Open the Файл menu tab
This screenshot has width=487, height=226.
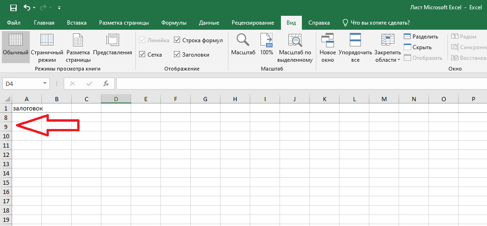coord(13,23)
